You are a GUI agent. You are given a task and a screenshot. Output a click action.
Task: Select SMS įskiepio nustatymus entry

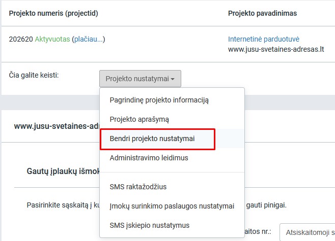[150, 225]
